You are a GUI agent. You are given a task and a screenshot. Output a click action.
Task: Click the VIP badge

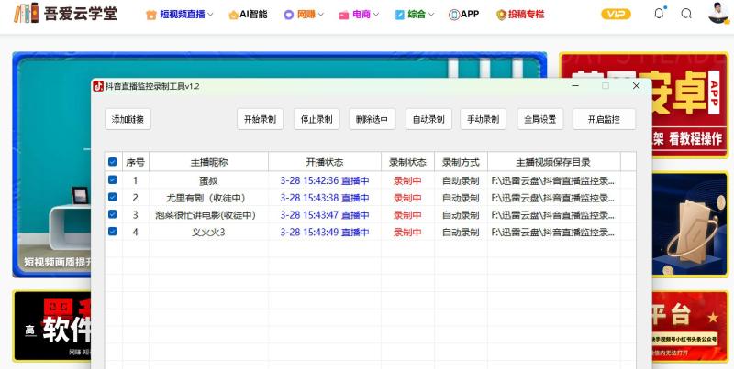(x=616, y=14)
